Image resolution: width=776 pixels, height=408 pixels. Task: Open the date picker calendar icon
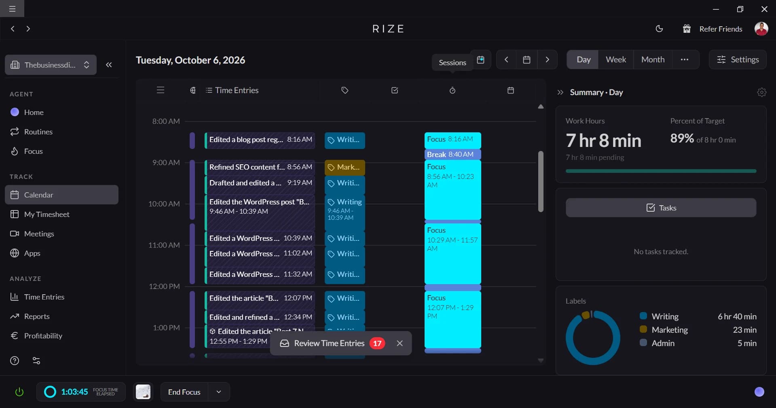tap(526, 59)
